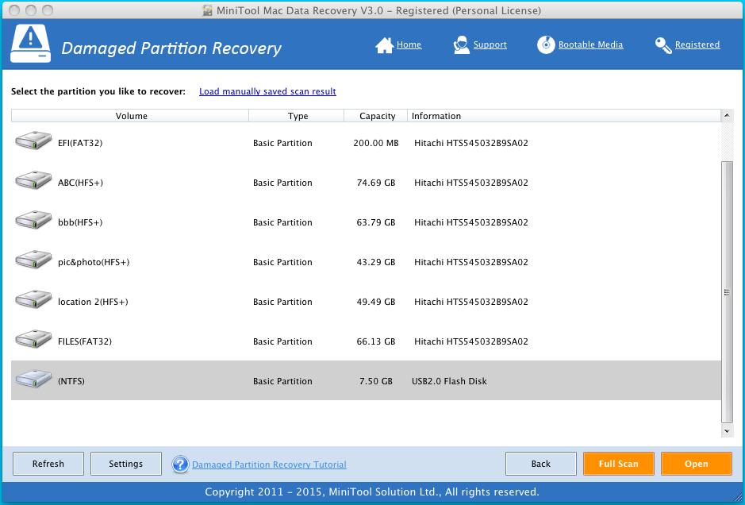Click the drive icon for location 2(HFS+)
This screenshot has width=745, height=505.
tap(33, 299)
